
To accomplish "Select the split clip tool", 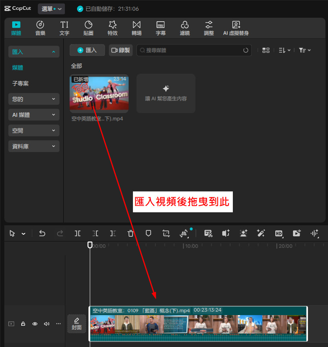I will pyautogui.click(x=78, y=233).
